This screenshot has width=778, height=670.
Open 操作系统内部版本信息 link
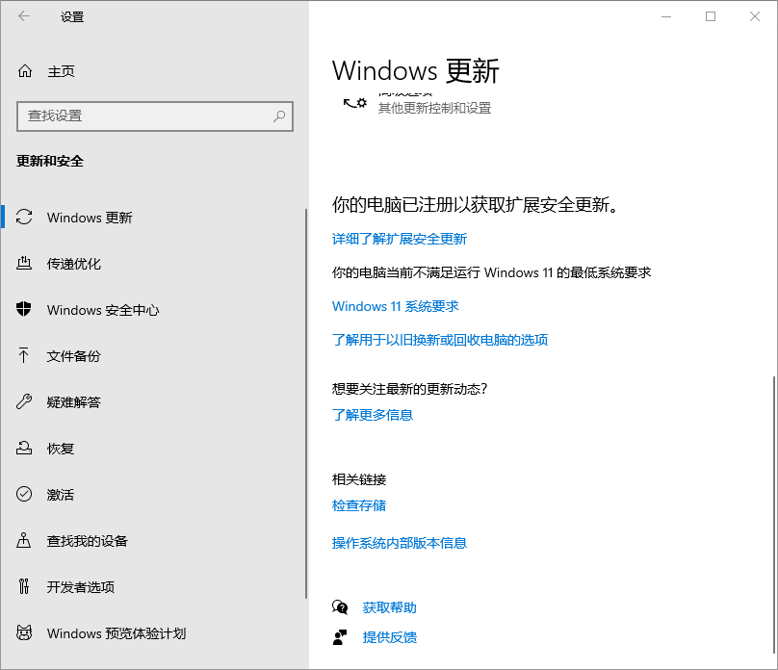click(400, 543)
